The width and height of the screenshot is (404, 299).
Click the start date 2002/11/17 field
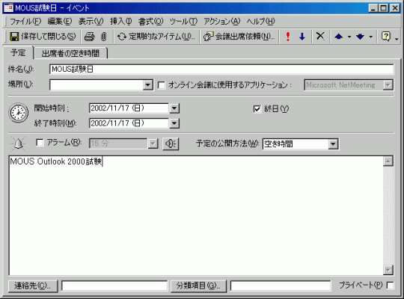(x=129, y=108)
